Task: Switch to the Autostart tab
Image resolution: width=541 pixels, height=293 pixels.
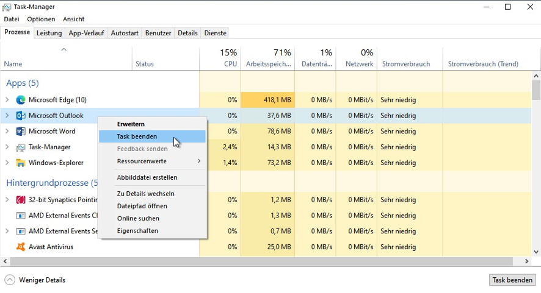Action: pos(125,33)
